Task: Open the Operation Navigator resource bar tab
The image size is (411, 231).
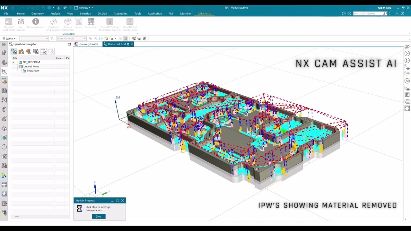Action: pos(4,72)
